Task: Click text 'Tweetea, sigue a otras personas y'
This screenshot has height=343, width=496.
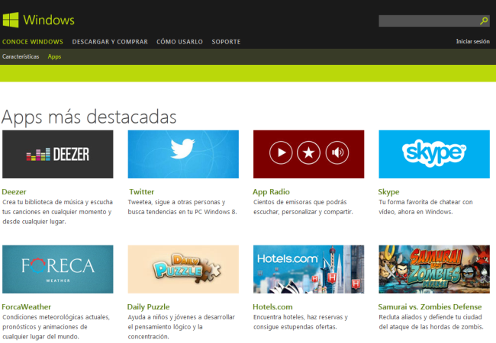Action: [176, 202]
